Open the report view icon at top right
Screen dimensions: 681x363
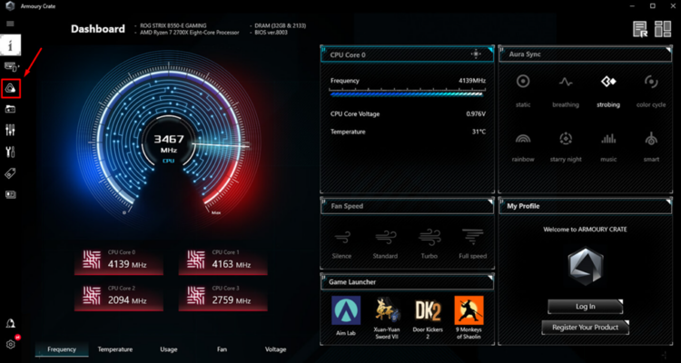(640, 30)
